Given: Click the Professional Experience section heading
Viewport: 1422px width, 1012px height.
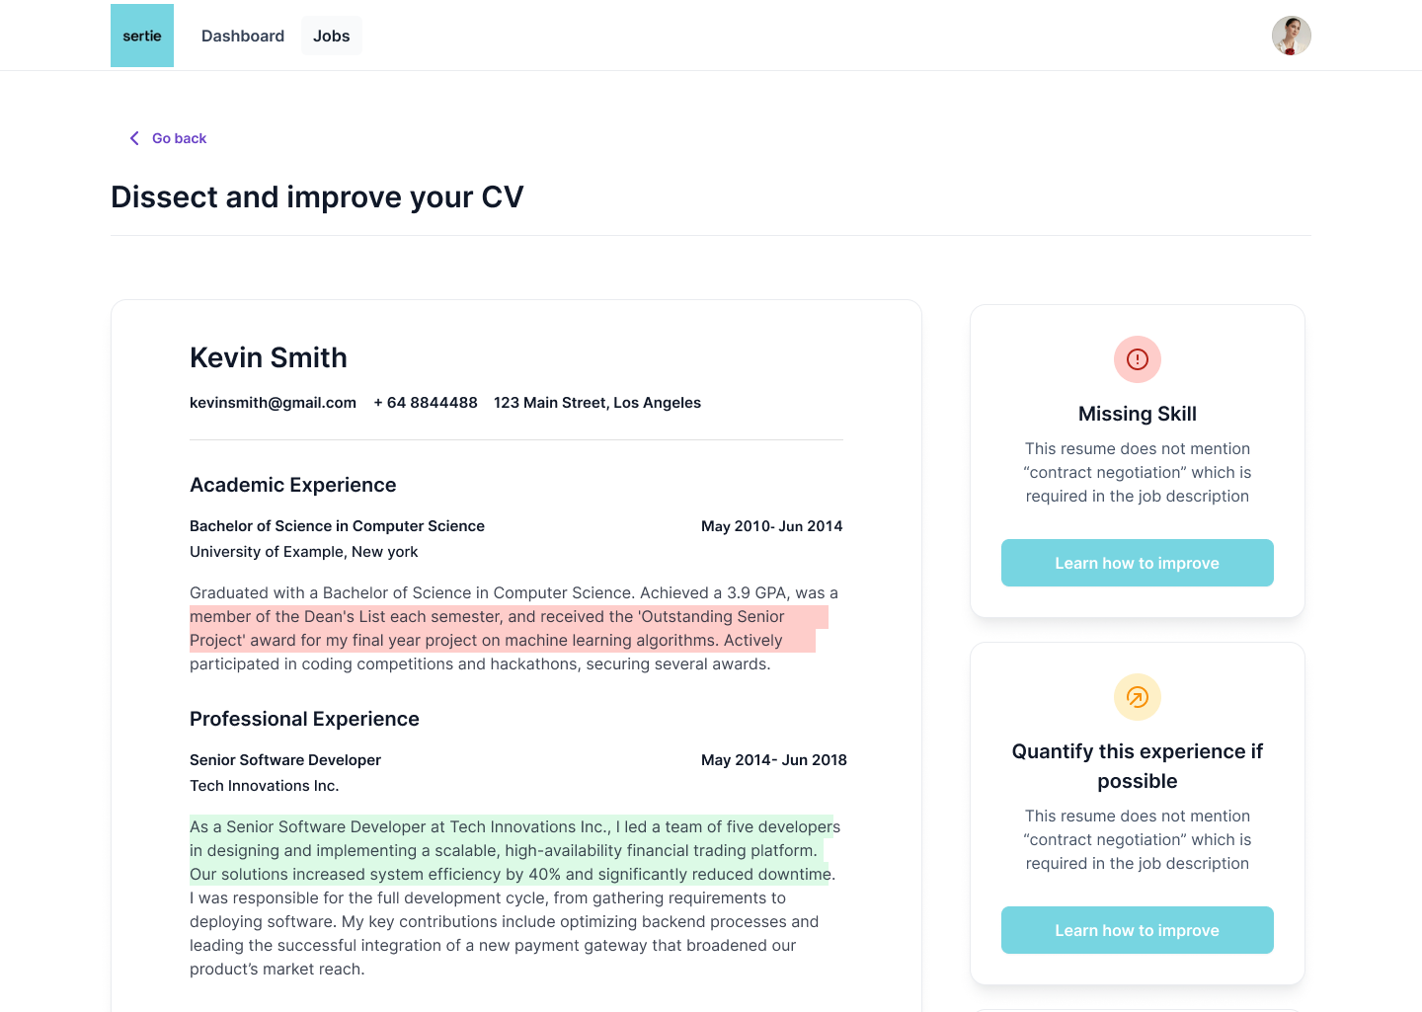Looking at the screenshot, I should (x=304, y=719).
